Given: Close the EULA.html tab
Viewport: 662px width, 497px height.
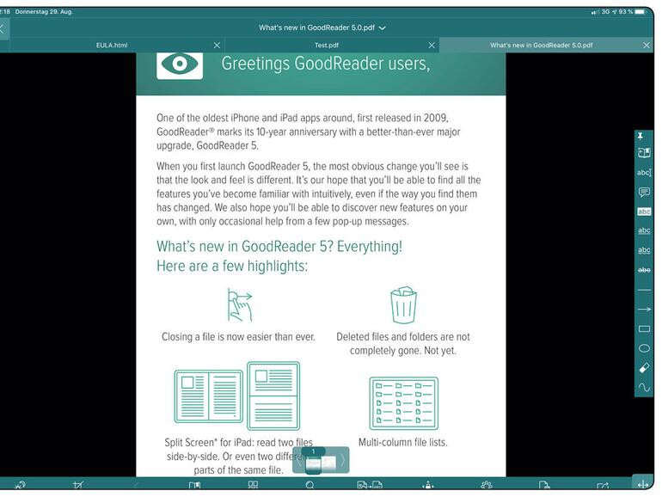Looking at the screenshot, I should (x=217, y=46).
